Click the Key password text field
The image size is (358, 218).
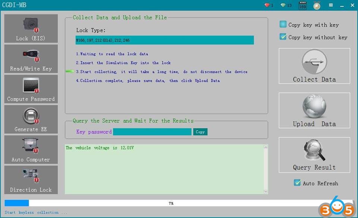click(152, 132)
